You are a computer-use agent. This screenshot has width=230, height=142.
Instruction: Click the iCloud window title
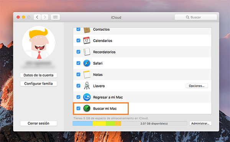coord(116,18)
